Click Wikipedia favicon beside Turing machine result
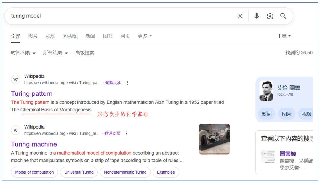 click(x=15, y=130)
